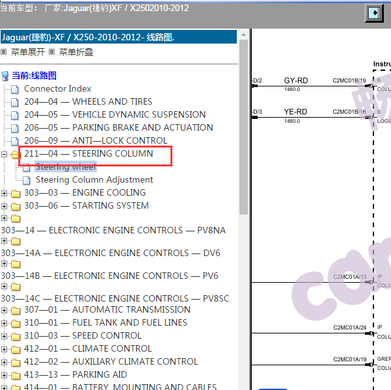Select 412—02 AUXILIARY CLIMATE CONTROL label

[x=111, y=361]
